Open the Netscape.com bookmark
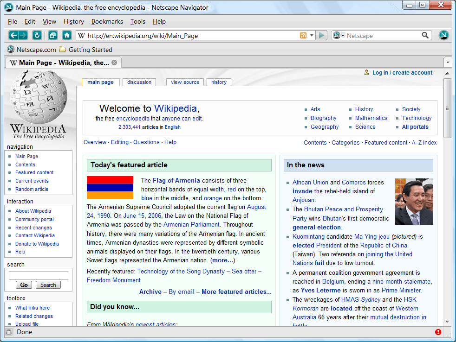Image resolution: width=456 pixels, height=342 pixels. click(x=32, y=50)
